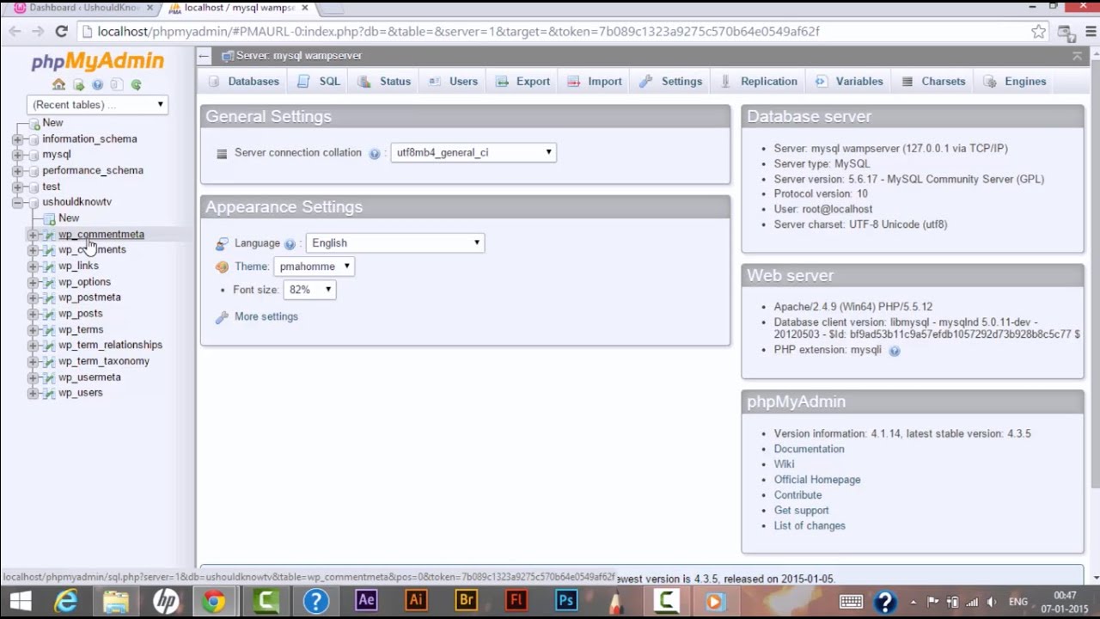Open Adobe Bridge from taskbar
Viewport: 1100px width, 619px height.
466,600
